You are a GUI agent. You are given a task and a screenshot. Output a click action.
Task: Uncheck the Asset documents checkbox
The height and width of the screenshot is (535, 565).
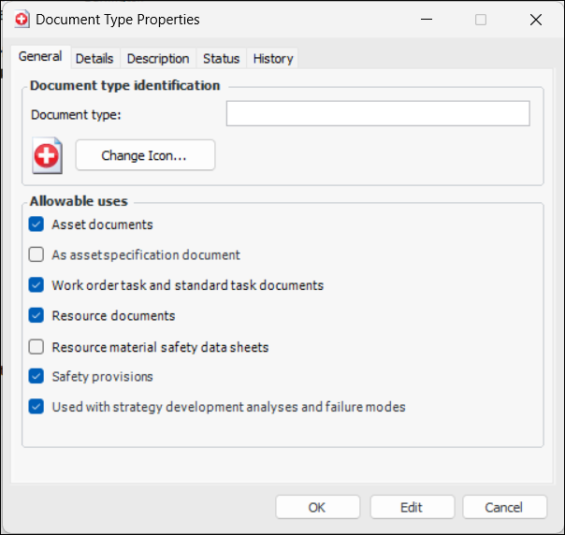(36, 224)
